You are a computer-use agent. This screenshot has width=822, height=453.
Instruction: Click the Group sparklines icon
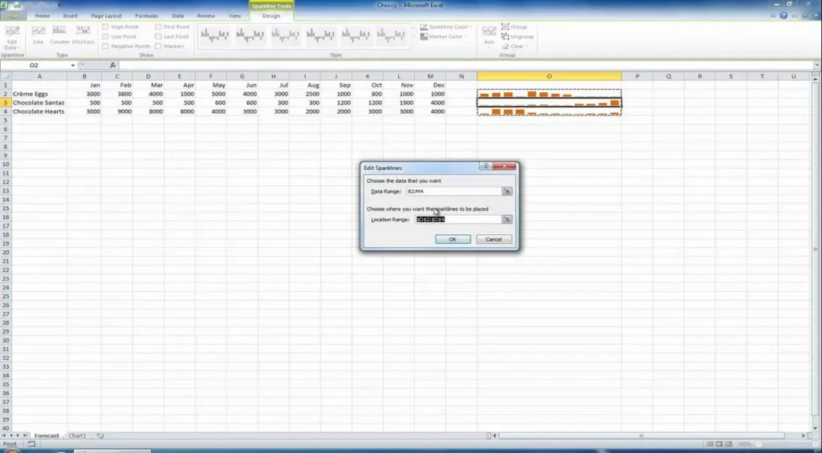[506, 26]
